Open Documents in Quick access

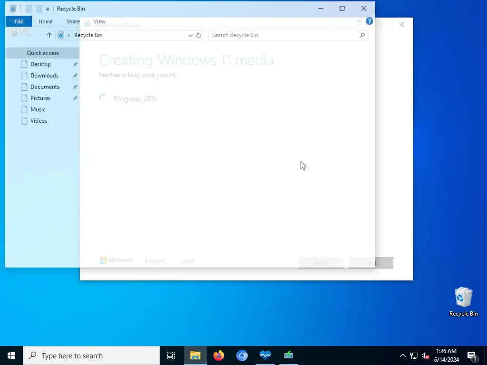coord(45,86)
